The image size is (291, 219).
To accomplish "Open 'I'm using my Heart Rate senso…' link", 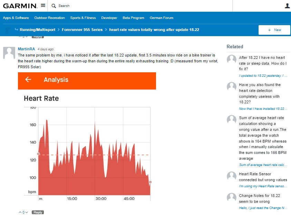I will pyautogui.click(x=263, y=186).
